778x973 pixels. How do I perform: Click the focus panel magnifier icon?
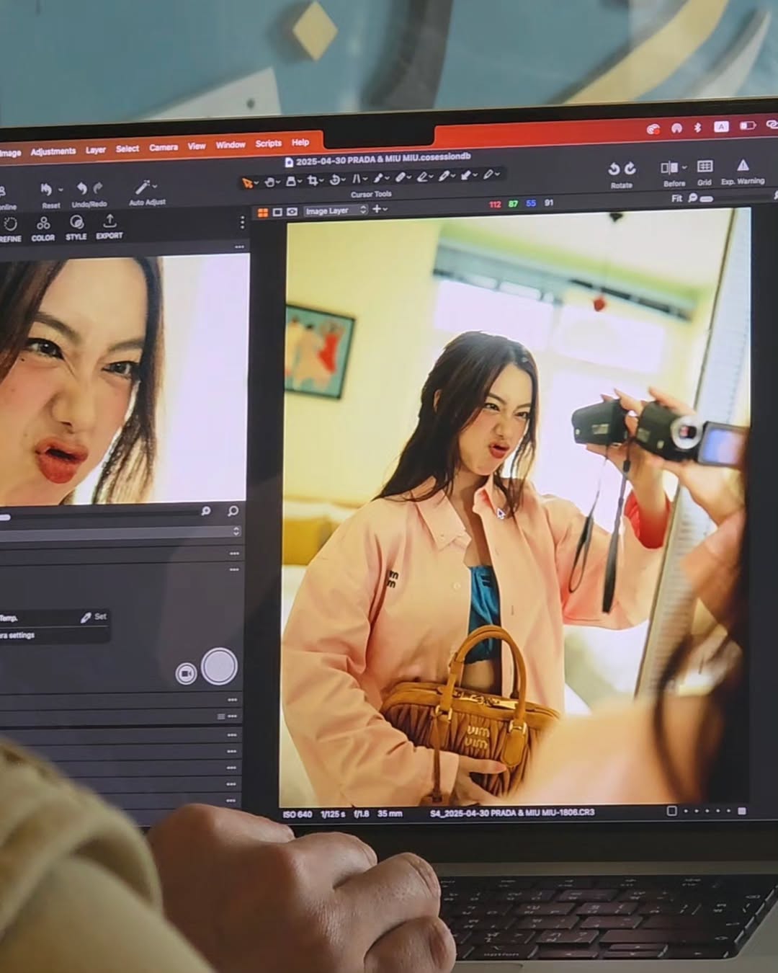[233, 511]
